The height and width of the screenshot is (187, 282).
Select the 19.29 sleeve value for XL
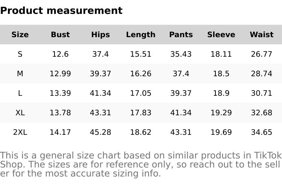(221, 113)
